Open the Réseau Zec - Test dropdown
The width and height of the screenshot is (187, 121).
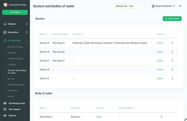coord(131,6)
